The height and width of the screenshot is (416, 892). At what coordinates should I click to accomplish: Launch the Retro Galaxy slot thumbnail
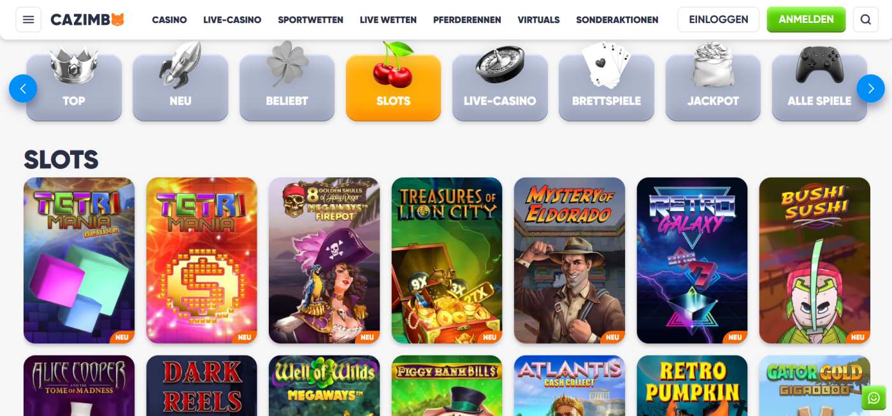click(x=692, y=261)
